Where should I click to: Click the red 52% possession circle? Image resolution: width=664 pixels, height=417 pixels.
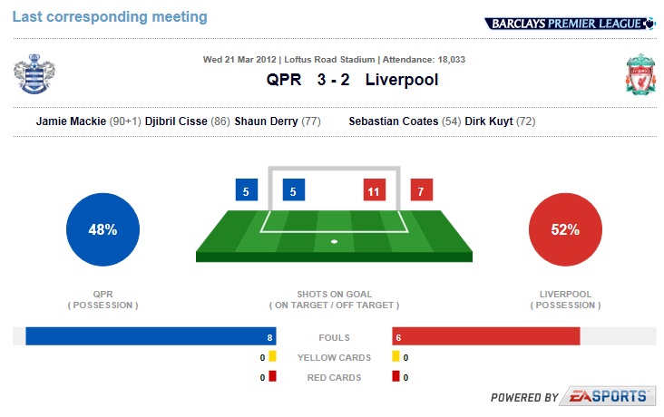pyautogui.click(x=565, y=229)
